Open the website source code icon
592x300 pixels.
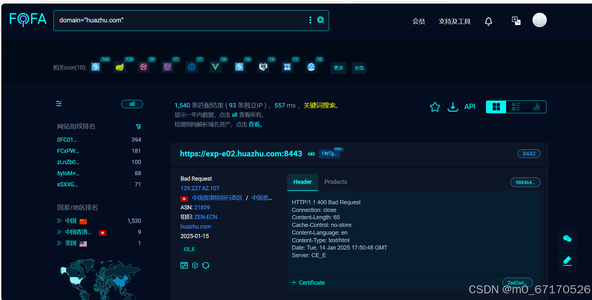pos(184,266)
